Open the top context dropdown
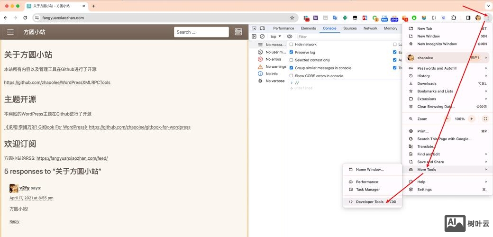493x237 pixels. [275, 36]
